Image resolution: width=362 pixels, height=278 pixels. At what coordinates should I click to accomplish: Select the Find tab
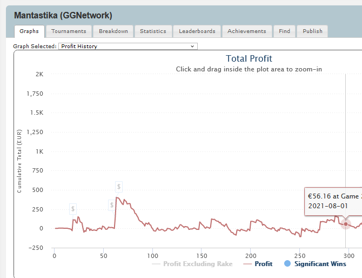[x=284, y=31]
